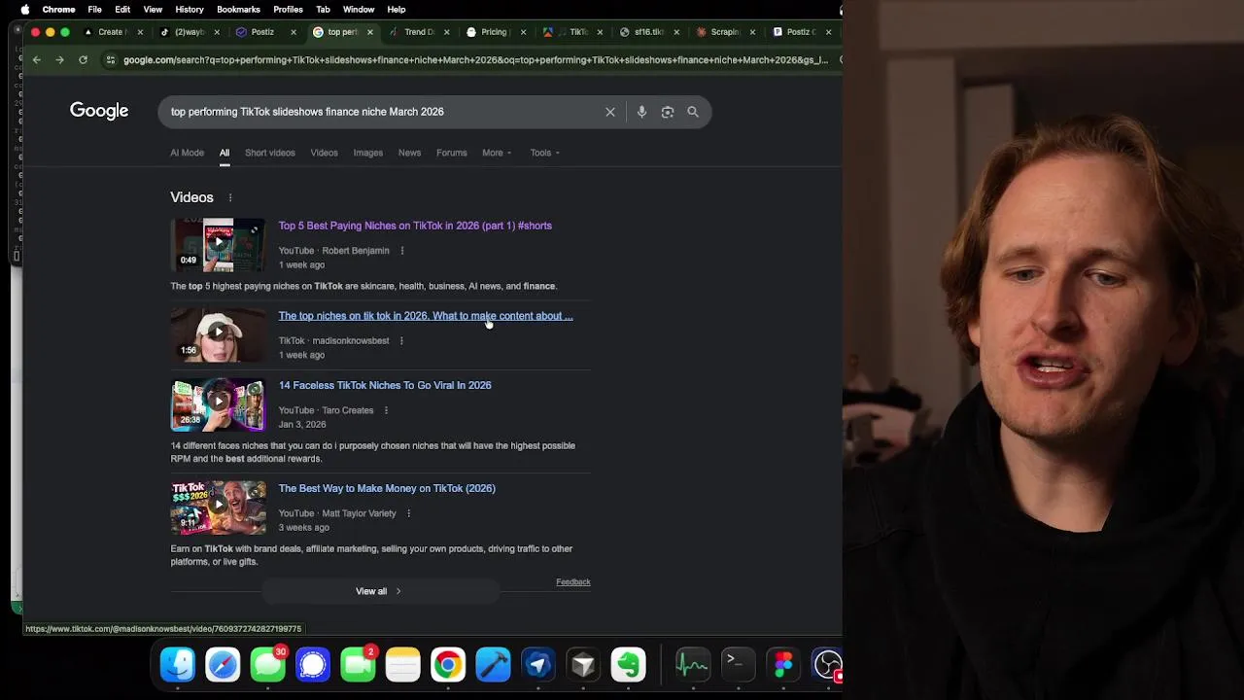Submit search with the magnifier icon
Viewport: 1244px width, 700px height.
[x=693, y=112]
